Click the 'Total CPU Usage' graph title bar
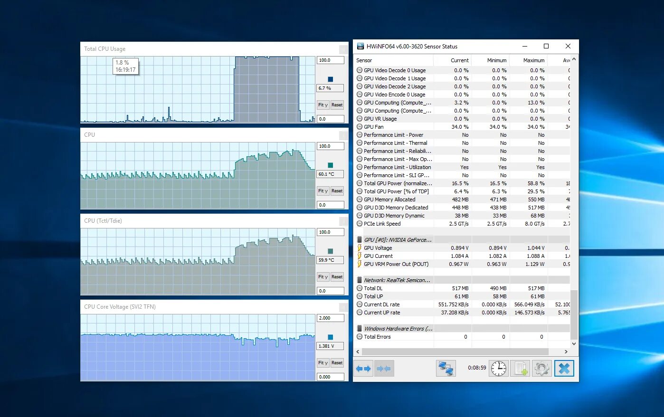 214,49
